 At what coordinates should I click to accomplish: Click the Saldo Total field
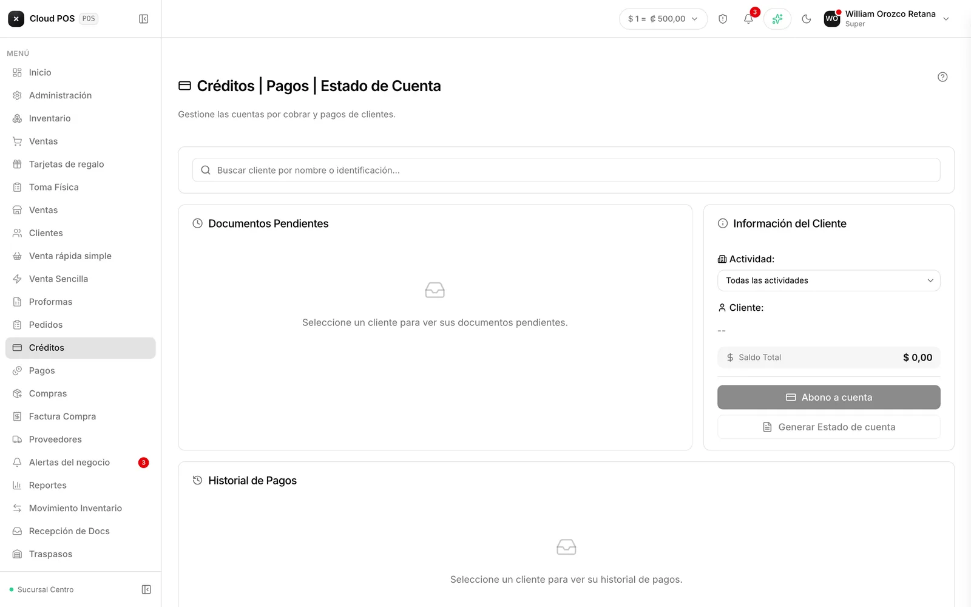point(829,358)
